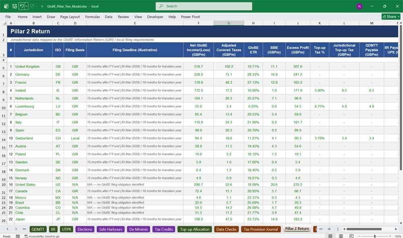403x238 pixels.
Task: Open Accessibility: Good to go checker
Action: click(x=42, y=236)
